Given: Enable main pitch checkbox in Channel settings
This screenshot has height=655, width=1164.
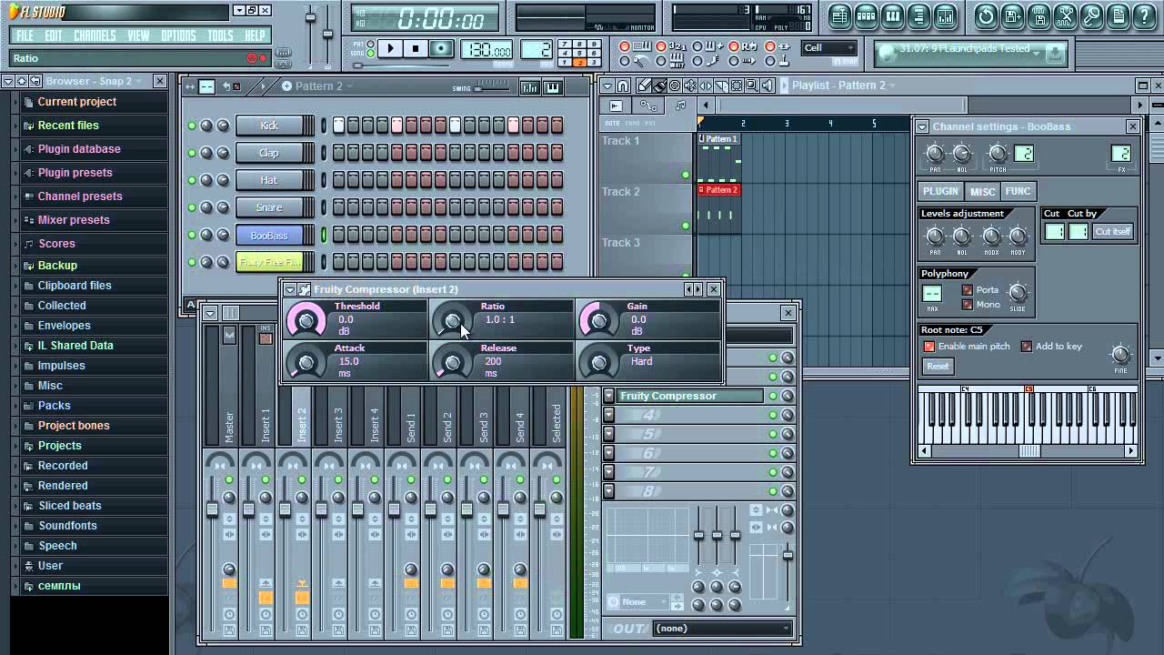Looking at the screenshot, I should (x=929, y=347).
